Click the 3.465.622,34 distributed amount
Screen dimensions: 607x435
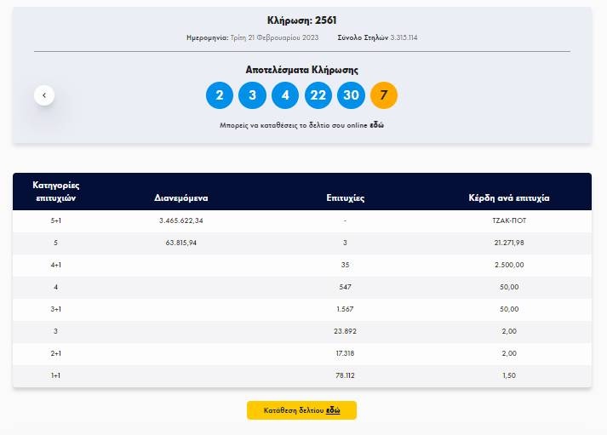[180, 220]
